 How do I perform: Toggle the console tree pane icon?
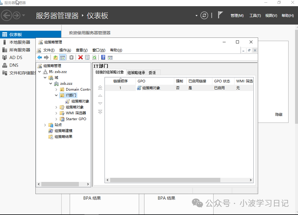click(x=63, y=57)
